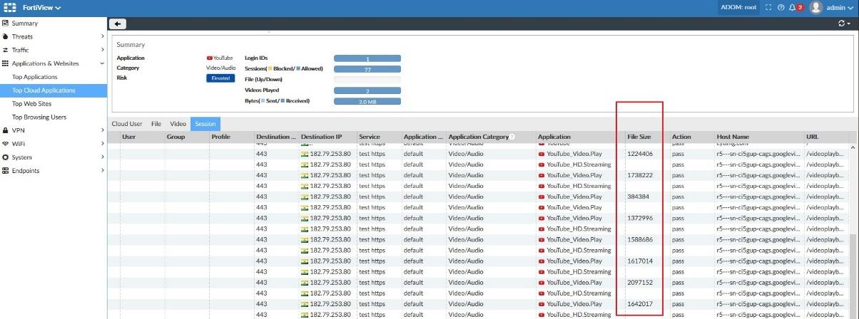859x319 pixels.
Task: Expand the Endpoints menu chevron
Action: click(102, 171)
